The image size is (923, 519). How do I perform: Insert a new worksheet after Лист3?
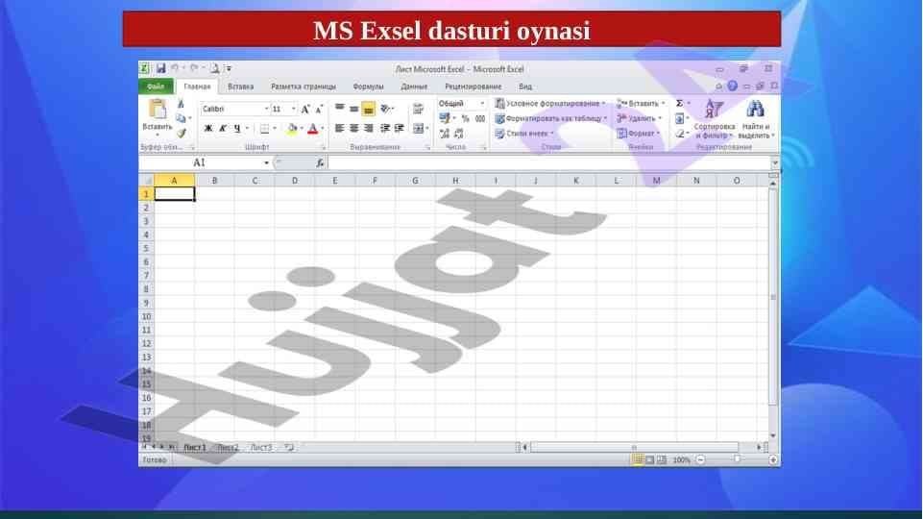[x=289, y=447]
